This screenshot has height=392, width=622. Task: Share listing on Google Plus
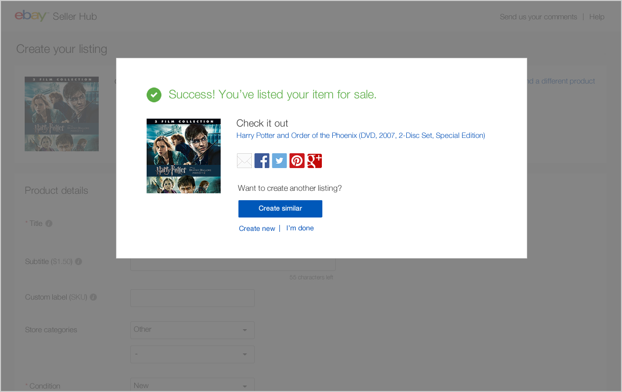coord(314,161)
